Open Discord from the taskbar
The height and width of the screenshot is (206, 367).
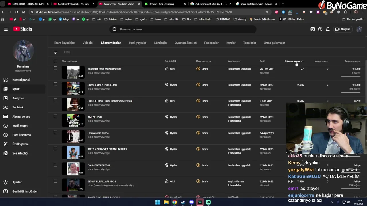click(192, 202)
